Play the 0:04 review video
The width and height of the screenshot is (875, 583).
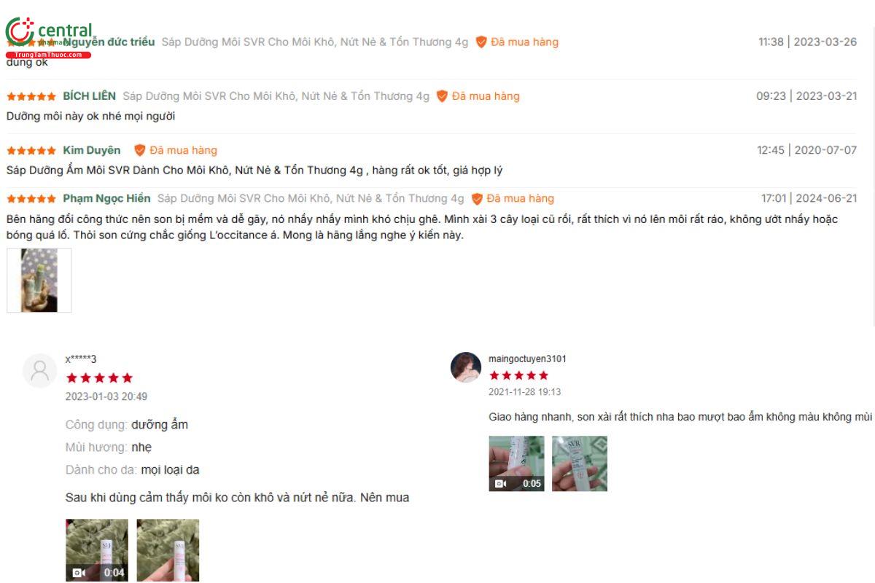pyautogui.click(x=97, y=549)
